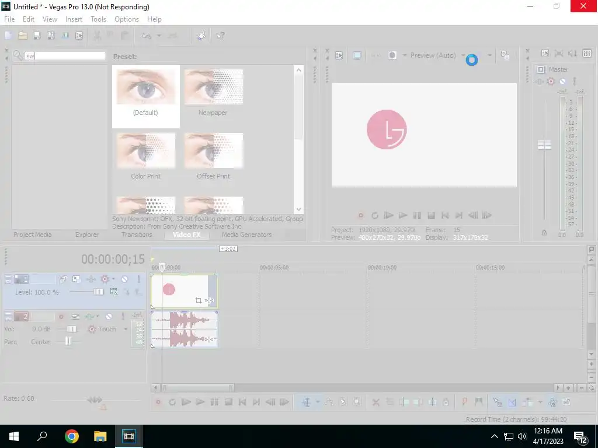Open File Explorer from the taskbar
This screenshot has height=448, width=598.
(100, 436)
